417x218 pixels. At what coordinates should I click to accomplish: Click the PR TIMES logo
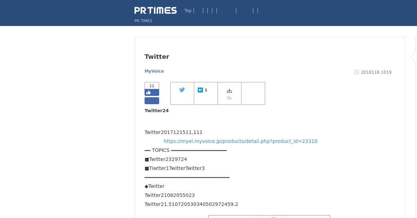pyautogui.click(x=155, y=10)
